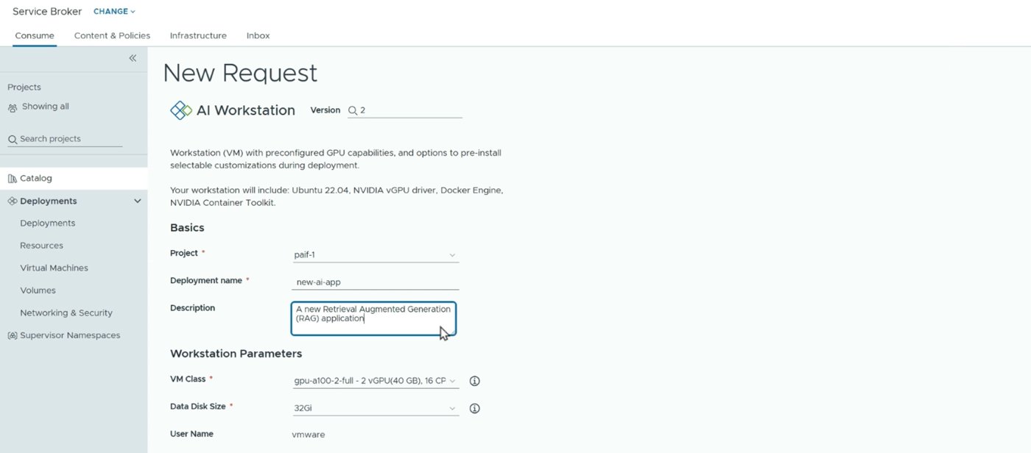Click the Supervisor Namespaces icon

[x=12, y=335]
